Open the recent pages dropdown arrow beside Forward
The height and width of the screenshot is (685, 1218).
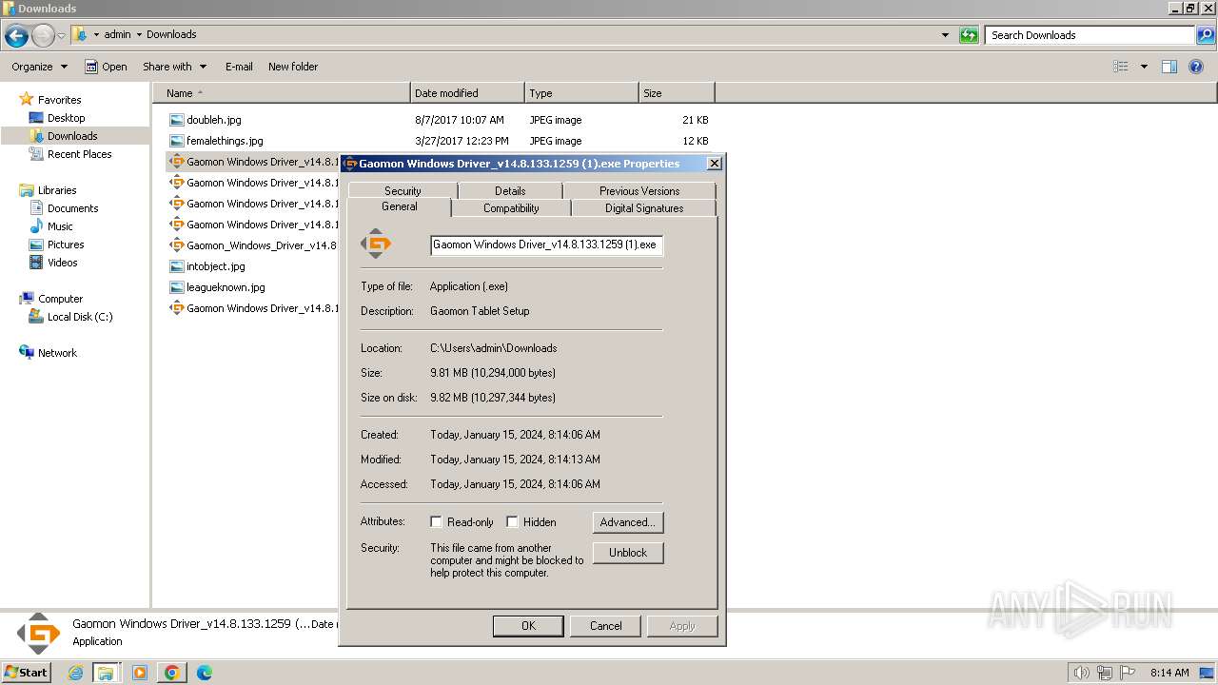[x=61, y=36]
